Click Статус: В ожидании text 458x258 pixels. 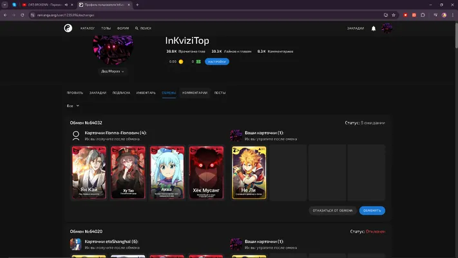point(365,123)
